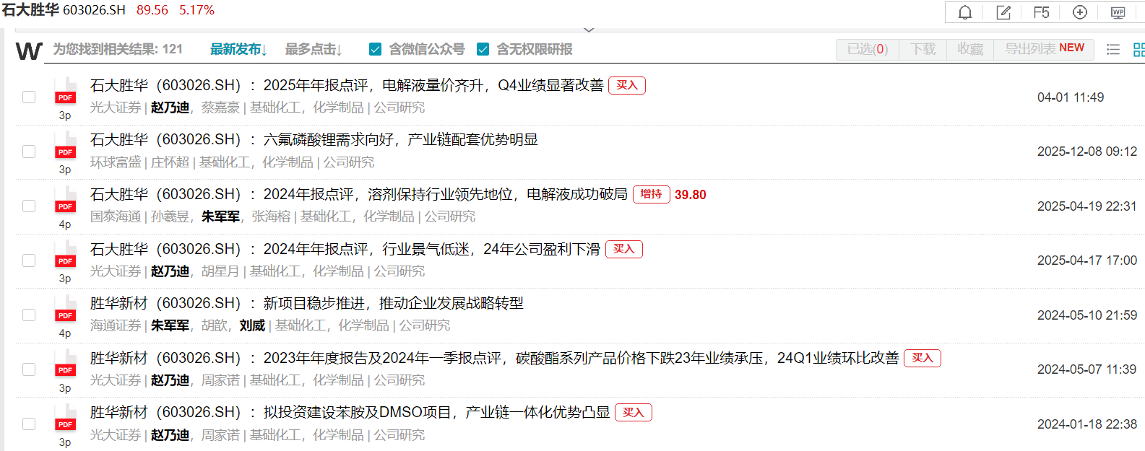Click the F5 refresh button
This screenshot has height=451, width=1145.
[1041, 12]
